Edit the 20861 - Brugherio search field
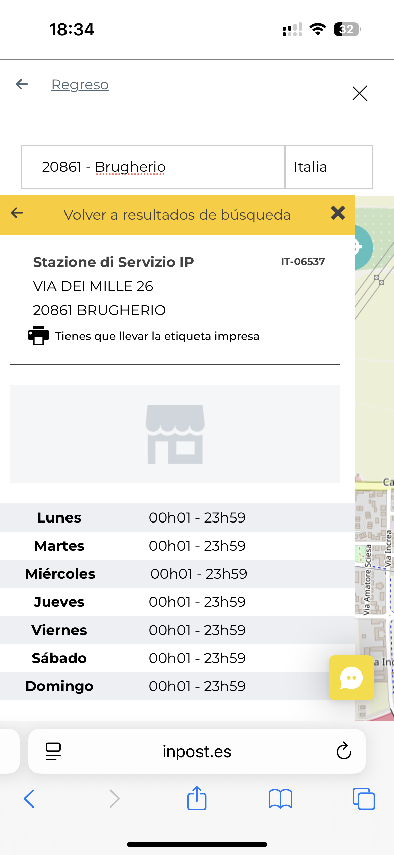The height and width of the screenshot is (855, 394). pyautogui.click(x=153, y=167)
